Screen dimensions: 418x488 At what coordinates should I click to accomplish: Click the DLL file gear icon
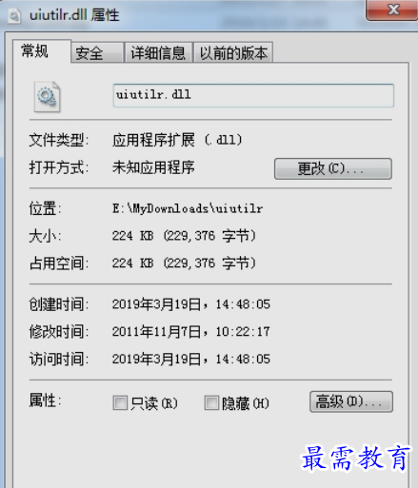click(47, 97)
